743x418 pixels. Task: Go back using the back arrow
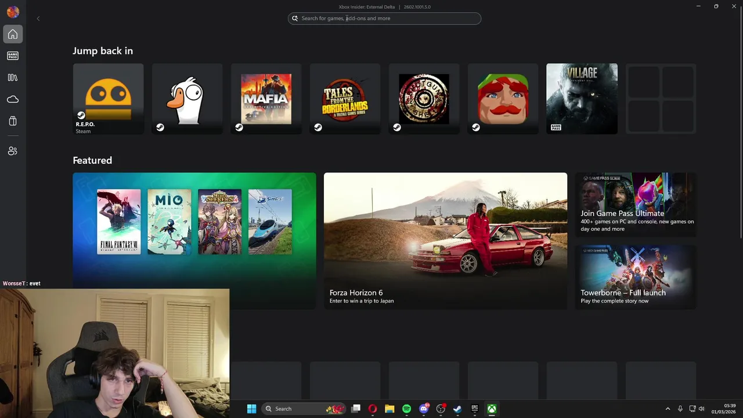pos(38,19)
